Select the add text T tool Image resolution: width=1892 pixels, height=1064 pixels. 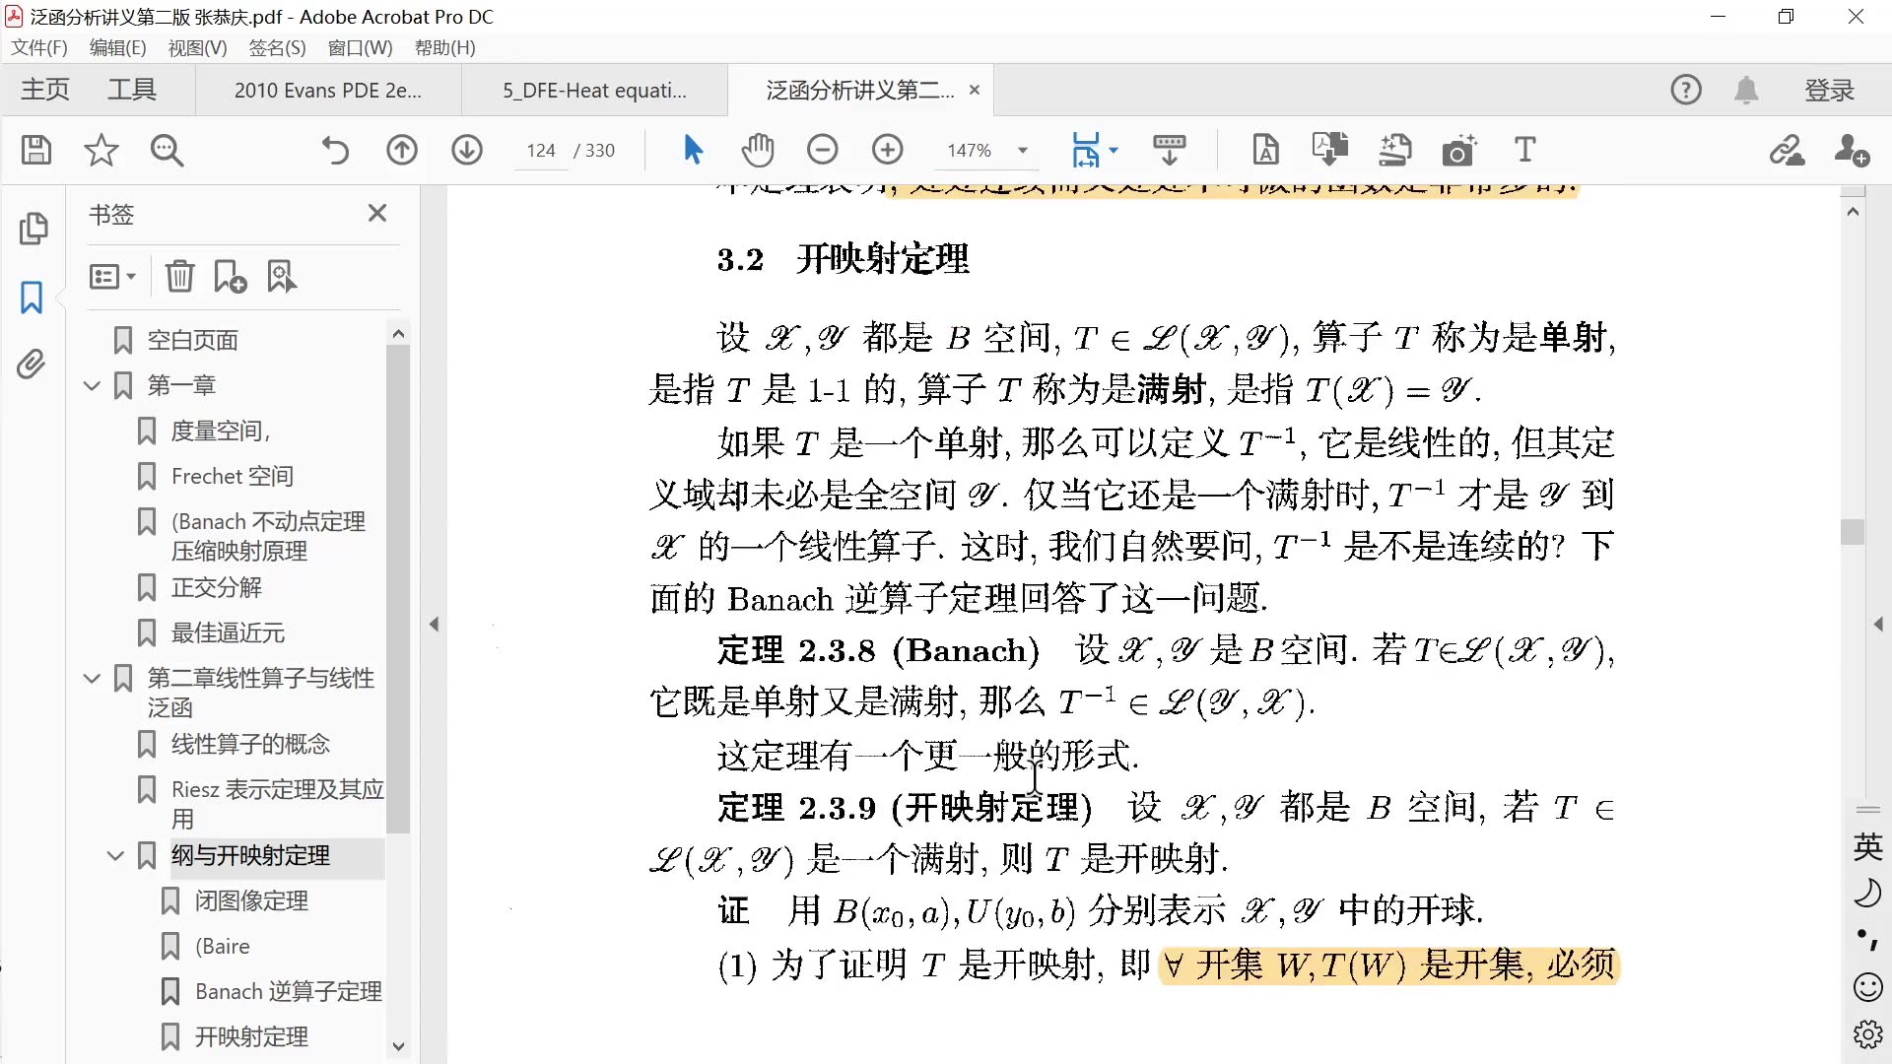point(1524,150)
